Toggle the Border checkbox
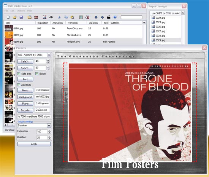The image size is (209, 177). [x=37, y=74]
